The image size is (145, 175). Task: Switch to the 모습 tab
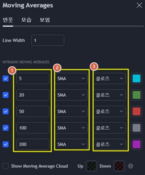pos(26,20)
